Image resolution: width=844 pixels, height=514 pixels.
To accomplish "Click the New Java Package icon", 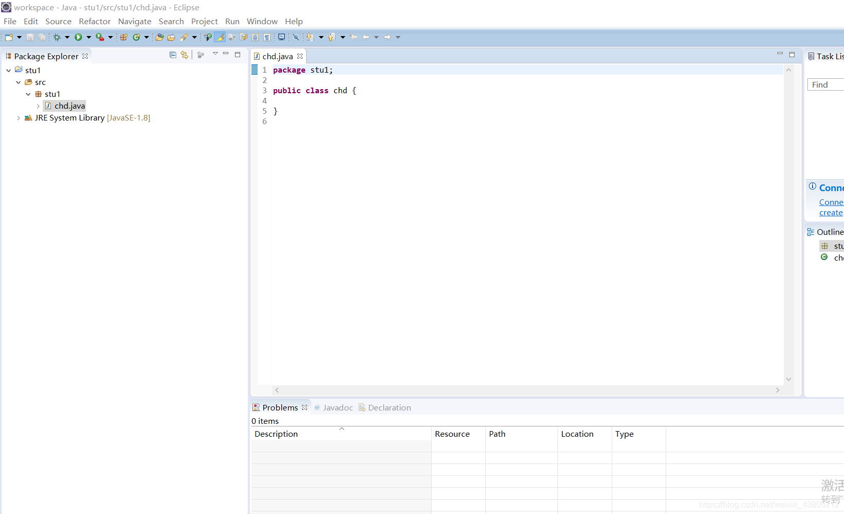I will [124, 37].
